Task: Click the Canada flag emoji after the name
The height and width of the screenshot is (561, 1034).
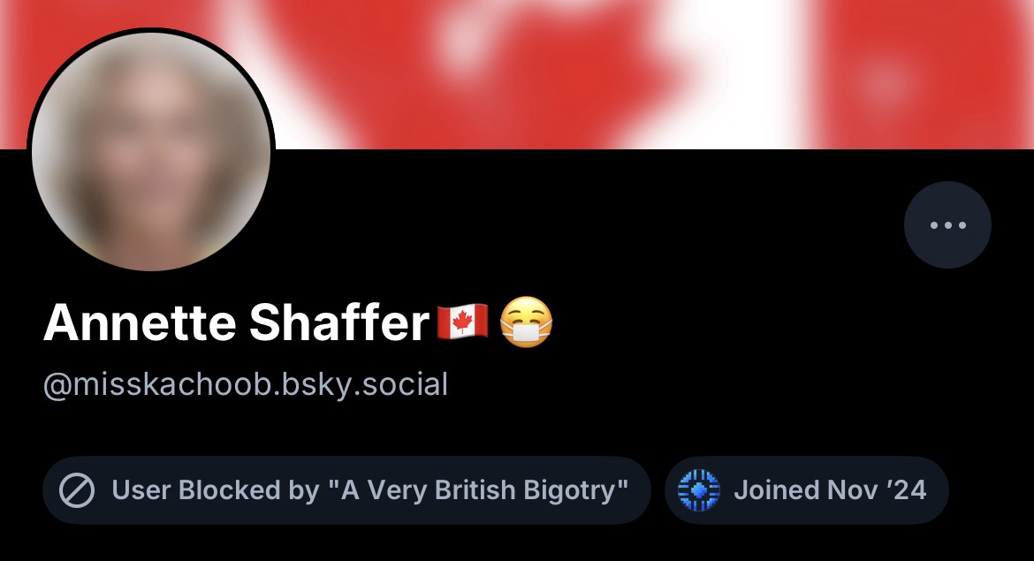Action: pos(463,322)
